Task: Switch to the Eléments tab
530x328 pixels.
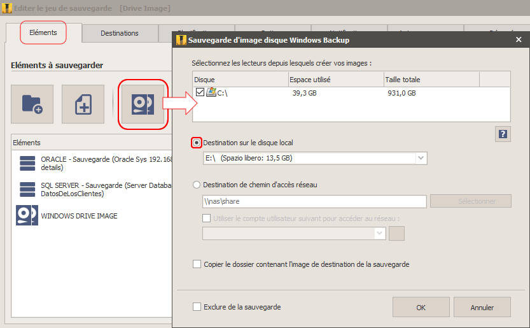Action: pyautogui.click(x=43, y=33)
